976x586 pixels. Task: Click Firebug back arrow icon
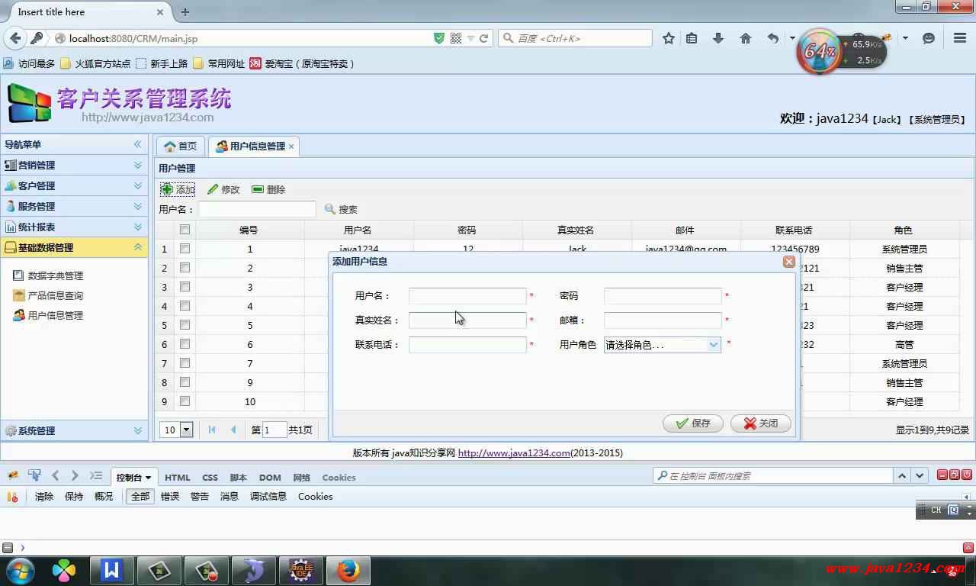click(x=55, y=475)
